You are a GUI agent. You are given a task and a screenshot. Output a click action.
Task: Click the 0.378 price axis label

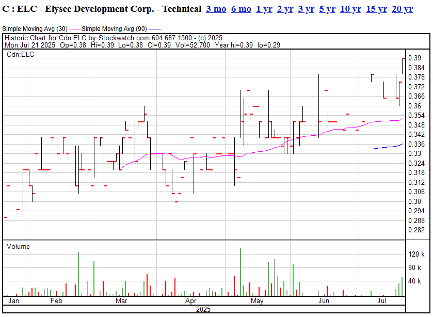coord(416,77)
